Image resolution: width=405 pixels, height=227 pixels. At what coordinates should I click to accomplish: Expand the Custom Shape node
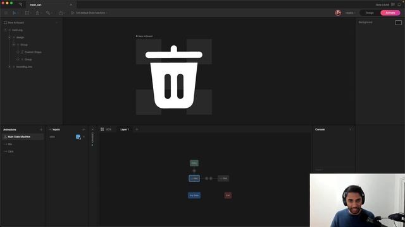[x=18, y=52]
